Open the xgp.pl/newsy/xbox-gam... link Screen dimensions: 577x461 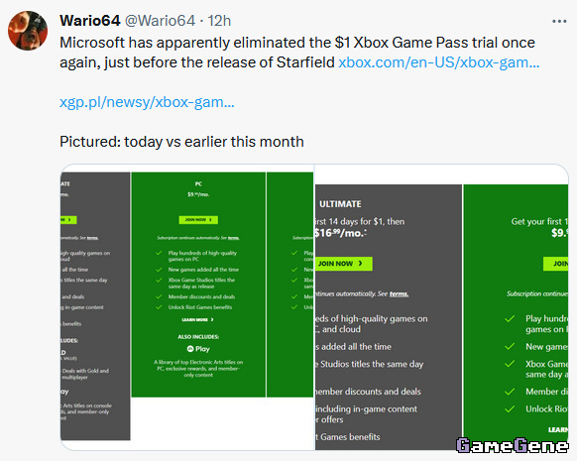coord(147,102)
